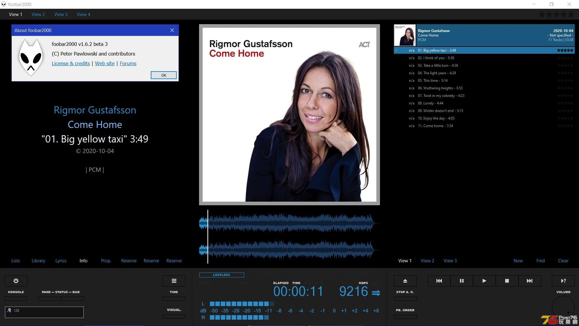579x326 pixels.
Task: Select track 06. Wuthering heights
Action: point(484,88)
